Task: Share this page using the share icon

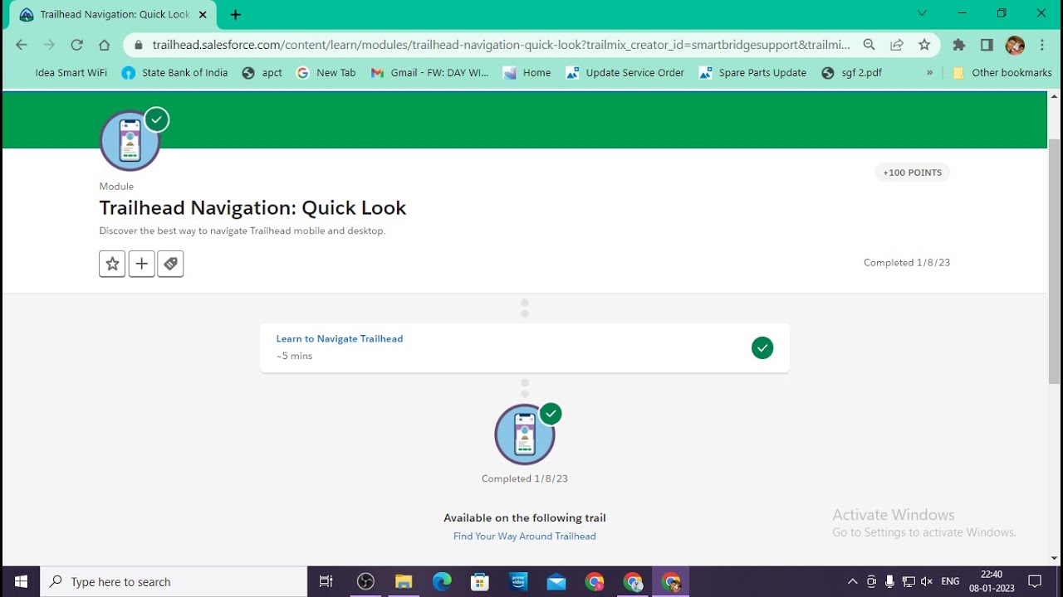Action: (897, 45)
